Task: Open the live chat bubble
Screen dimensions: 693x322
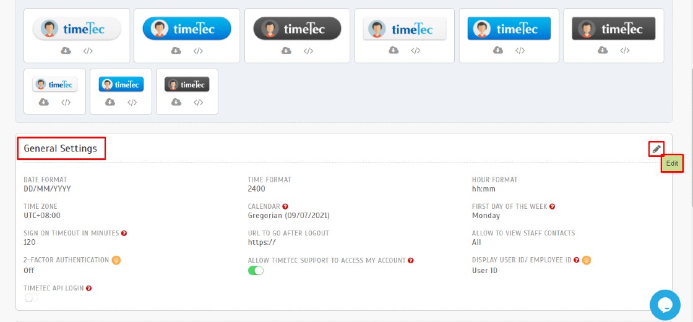Action: [x=665, y=305]
